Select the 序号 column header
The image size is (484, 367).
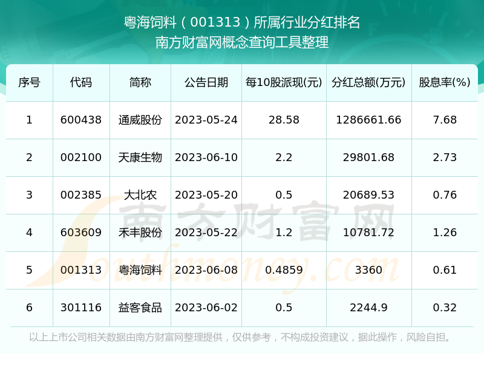click(29, 82)
